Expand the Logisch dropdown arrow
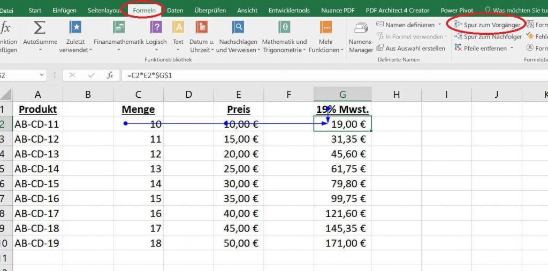 coord(156,50)
